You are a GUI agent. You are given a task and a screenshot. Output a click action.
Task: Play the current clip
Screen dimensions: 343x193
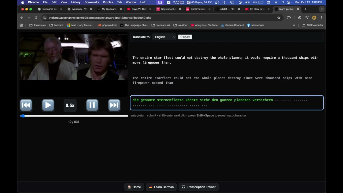coord(48,105)
